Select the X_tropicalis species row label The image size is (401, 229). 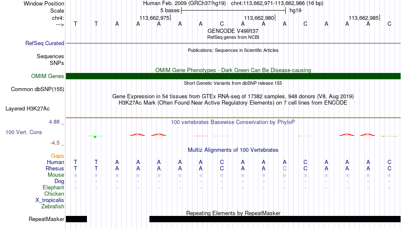click(50, 200)
